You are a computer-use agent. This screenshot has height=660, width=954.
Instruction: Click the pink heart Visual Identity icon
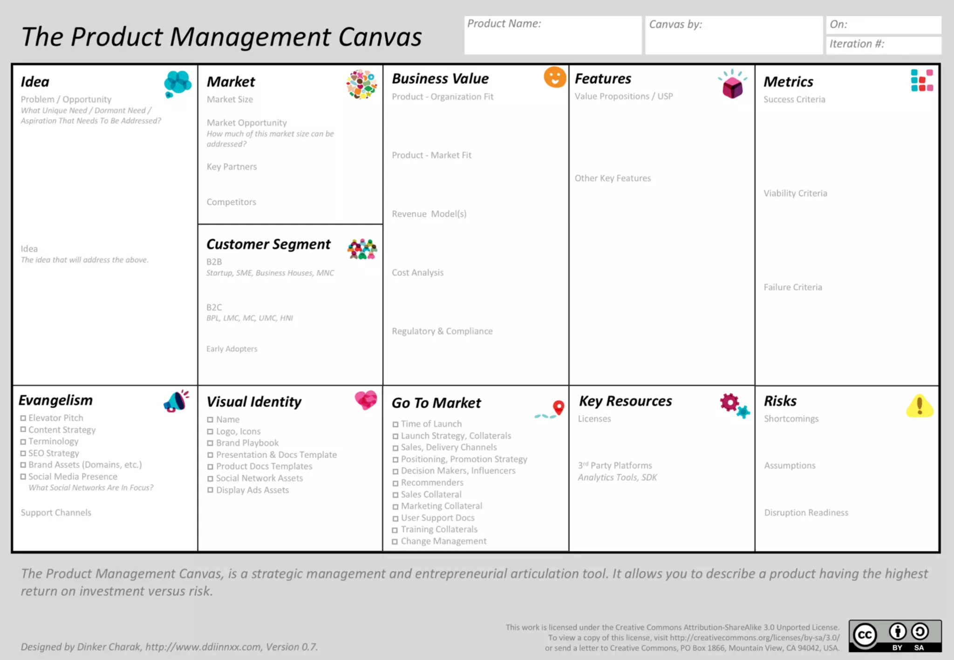(x=366, y=400)
